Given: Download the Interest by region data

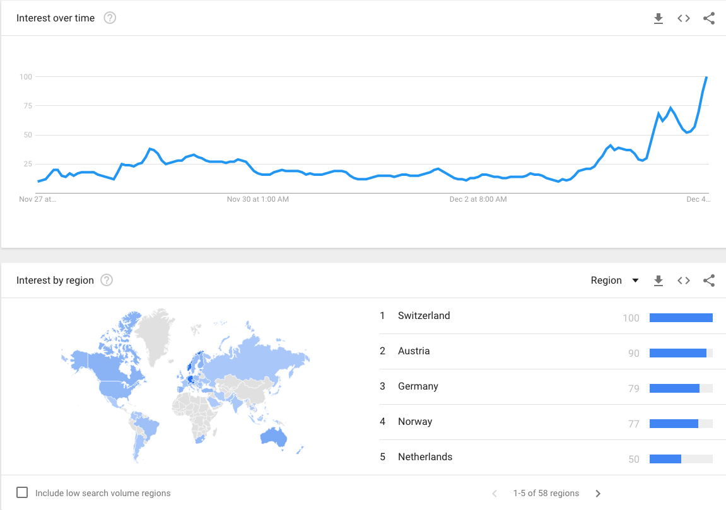Looking at the screenshot, I should (658, 280).
